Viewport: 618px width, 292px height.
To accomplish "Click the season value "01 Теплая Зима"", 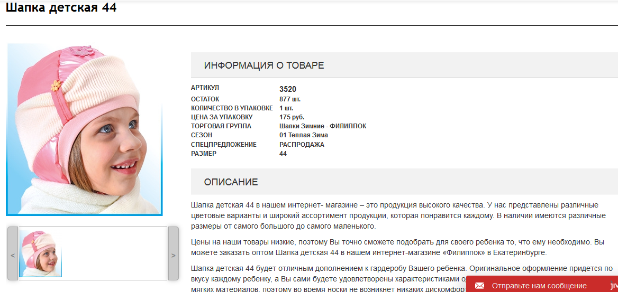I will click(304, 135).
